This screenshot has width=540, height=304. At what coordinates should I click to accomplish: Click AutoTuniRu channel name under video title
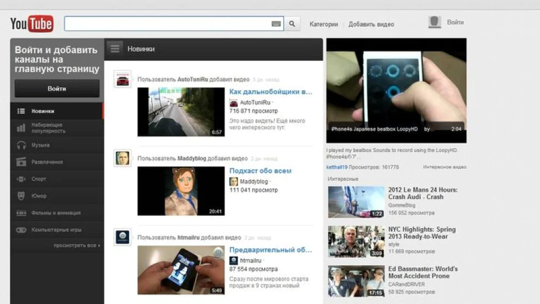(x=255, y=103)
